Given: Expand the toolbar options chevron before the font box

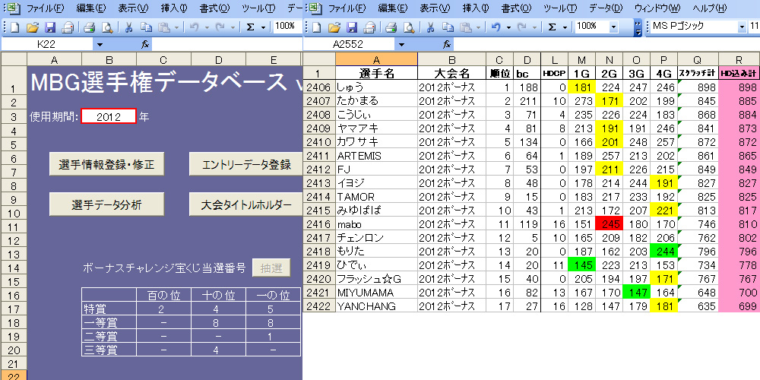Looking at the screenshot, I should (638, 27).
